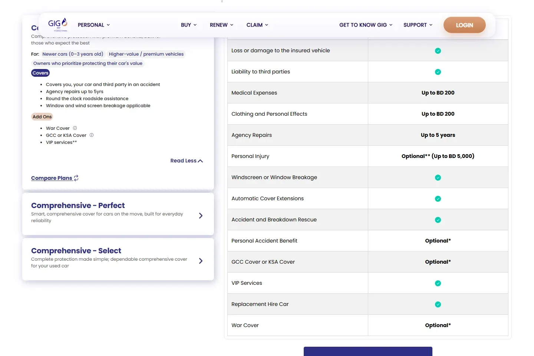Click the checkmark for Windscreen or Window Breakage
The width and height of the screenshot is (534, 356).
438,178
